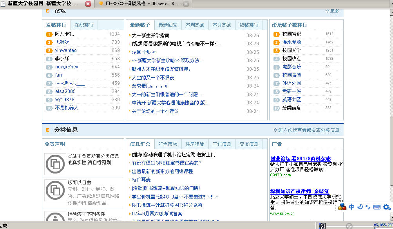Open the 叮当市场 tab
The image size is (393, 229).
(168, 144)
